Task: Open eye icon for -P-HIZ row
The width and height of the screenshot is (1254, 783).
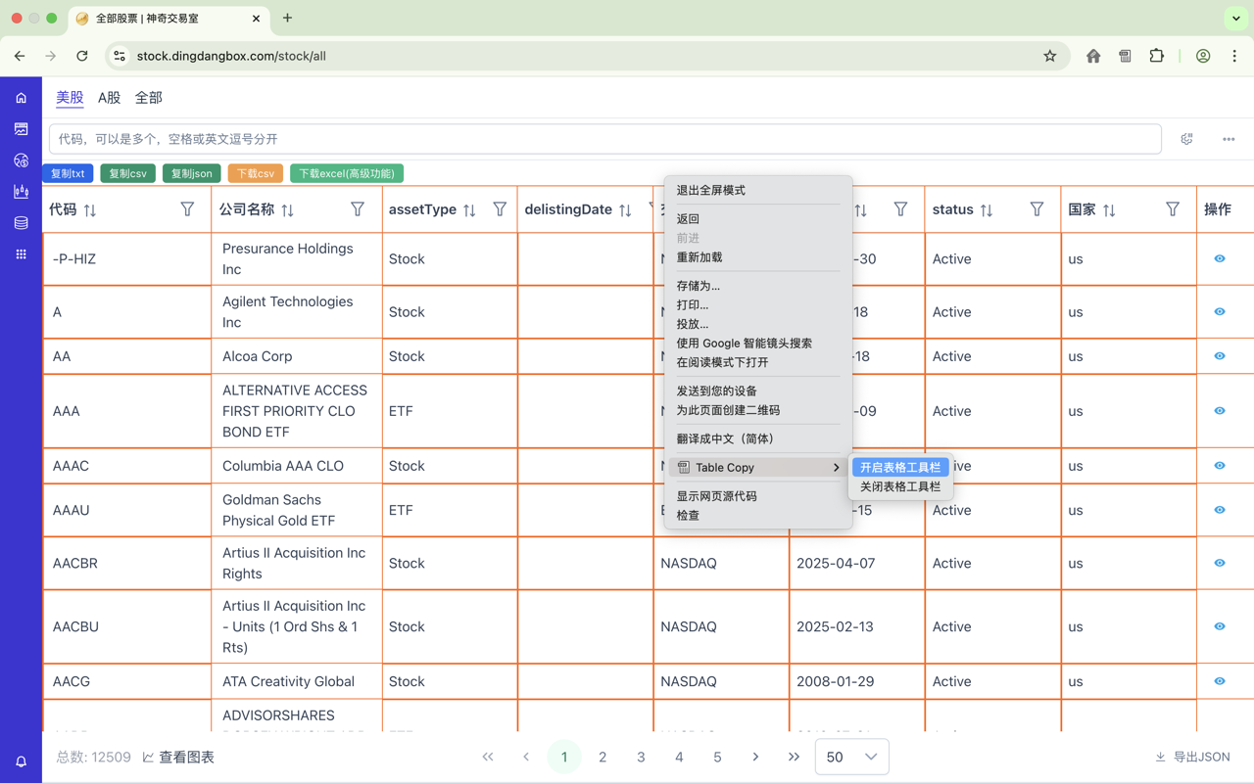Action: click(1218, 258)
